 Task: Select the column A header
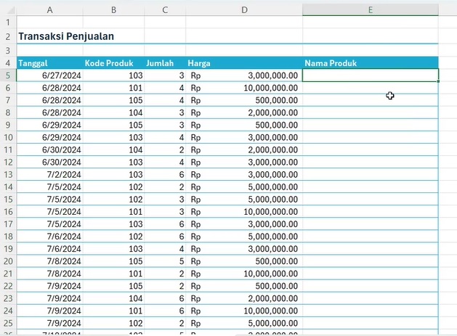click(x=49, y=10)
